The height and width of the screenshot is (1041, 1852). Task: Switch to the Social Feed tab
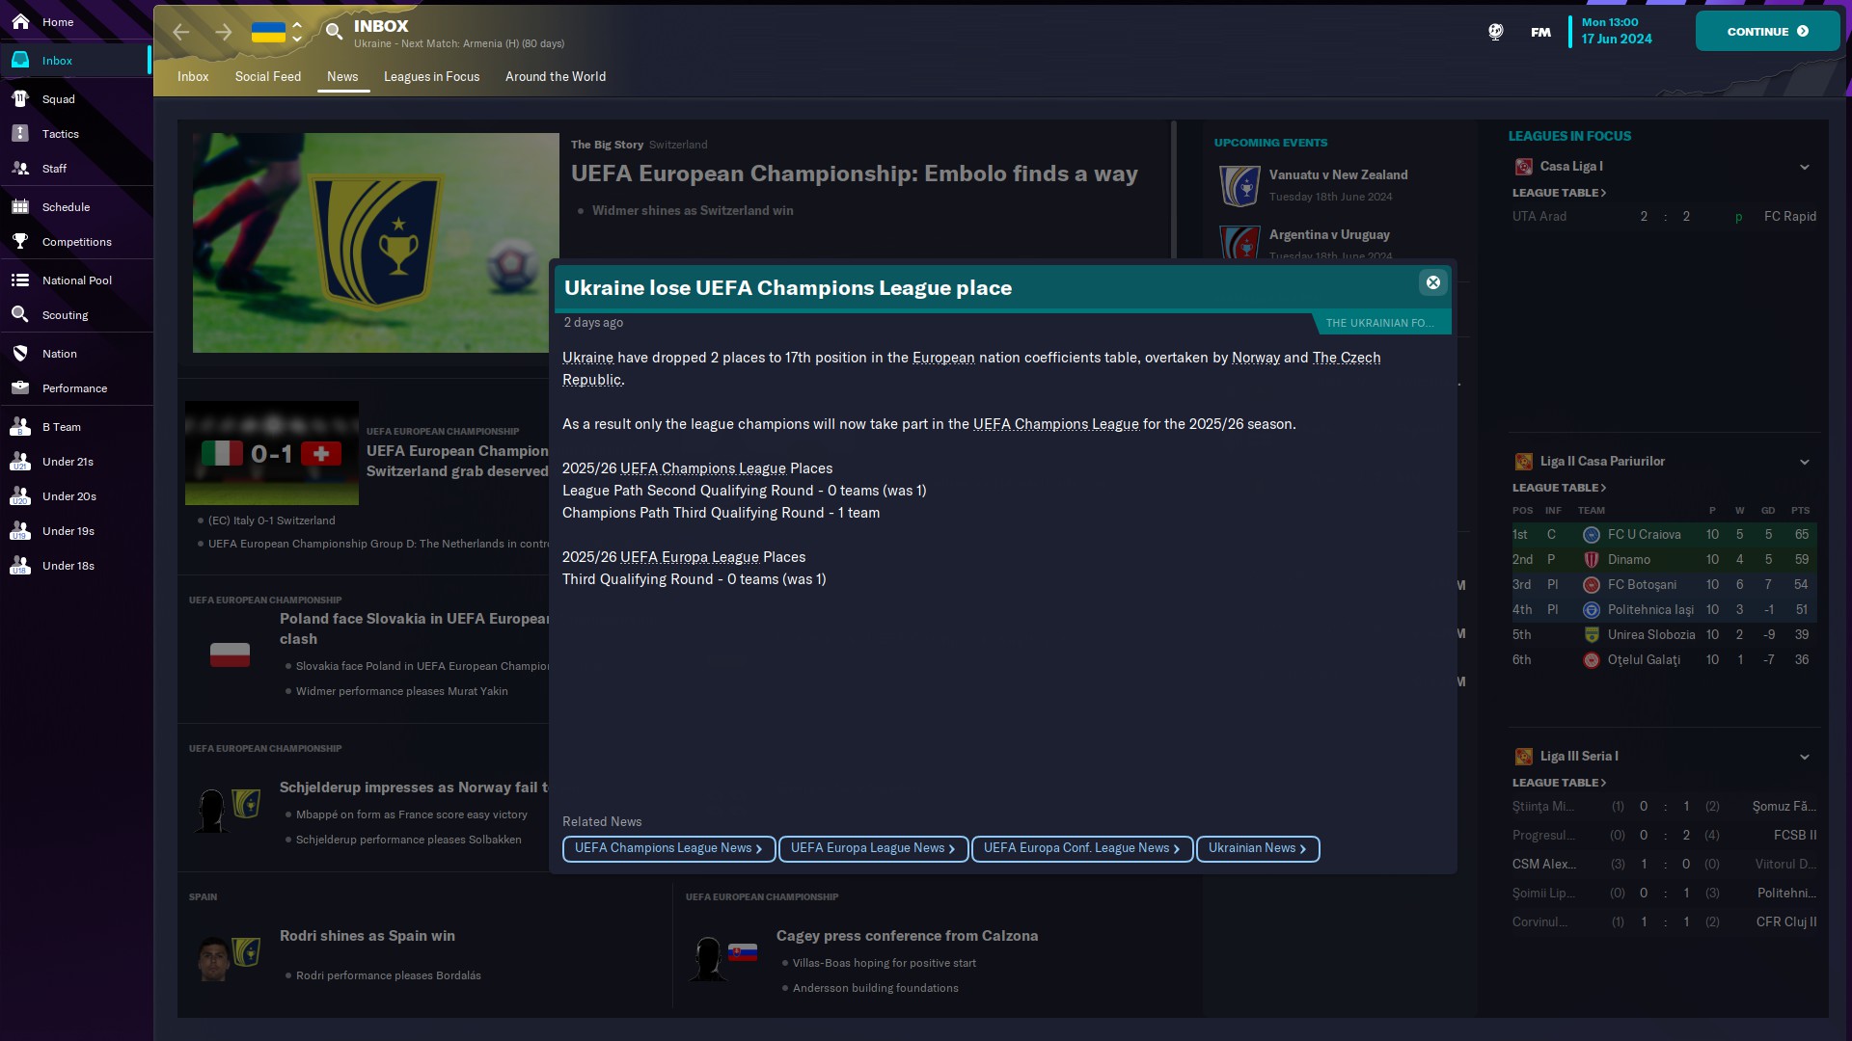coord(267,77)
